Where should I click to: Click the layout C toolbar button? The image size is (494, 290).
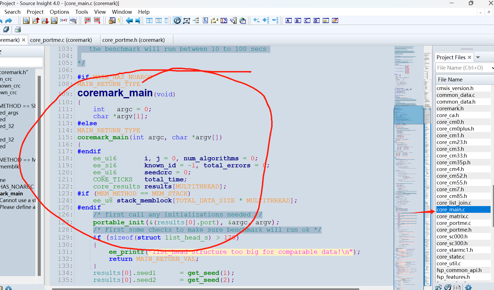[307, 20]
